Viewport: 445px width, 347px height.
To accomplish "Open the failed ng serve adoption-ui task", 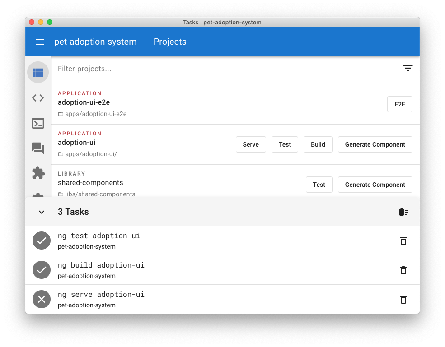I will click(222, 299).
